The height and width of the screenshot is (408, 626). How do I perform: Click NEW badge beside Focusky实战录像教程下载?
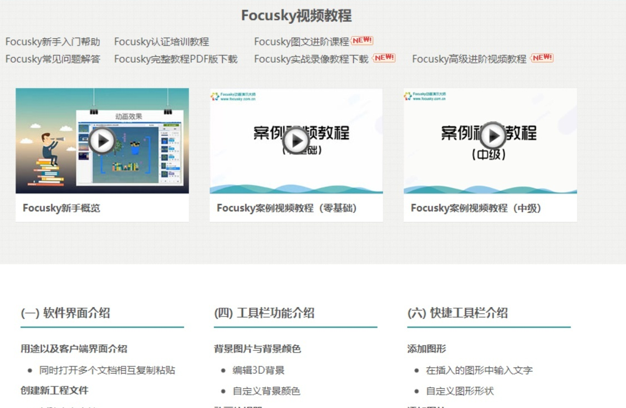point(384,58)
